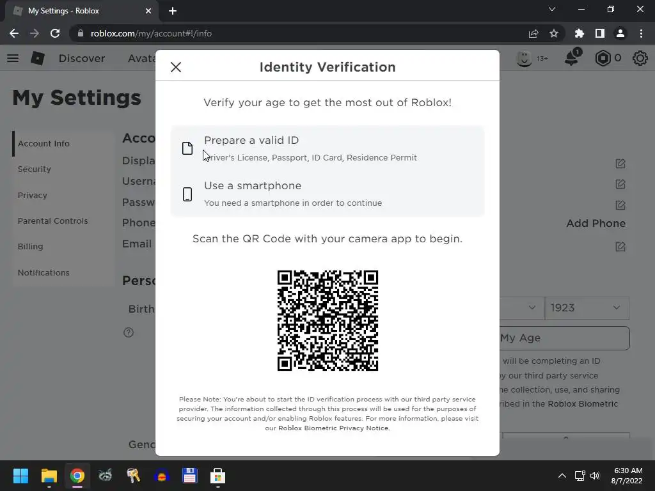The width and height of the screenshot is (655, 491).
Task: Bookmark this page with star icon
Action: tap(554, 33)
